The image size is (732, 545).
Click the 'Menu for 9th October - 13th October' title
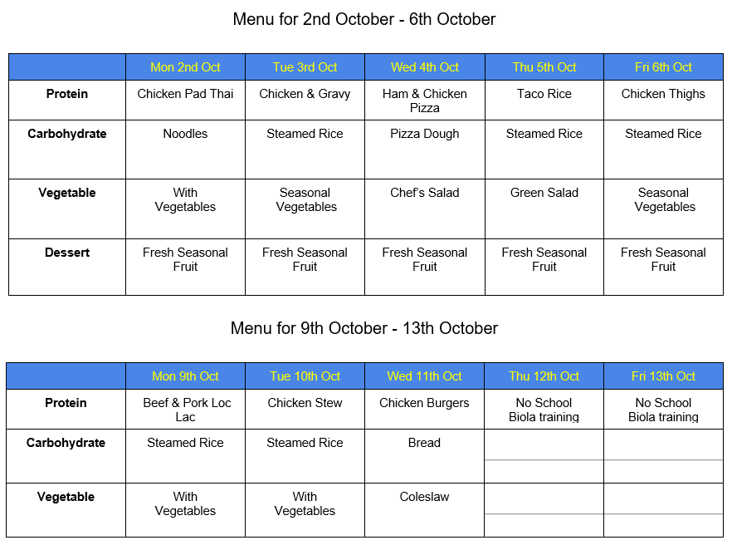(x=364, y=328)
